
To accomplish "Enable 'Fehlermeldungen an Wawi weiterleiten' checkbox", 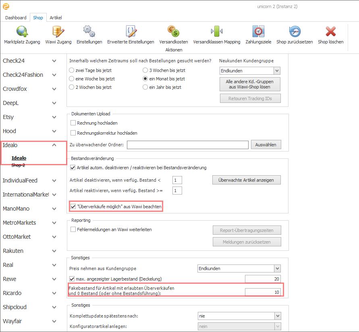I will tap(73, 230).
